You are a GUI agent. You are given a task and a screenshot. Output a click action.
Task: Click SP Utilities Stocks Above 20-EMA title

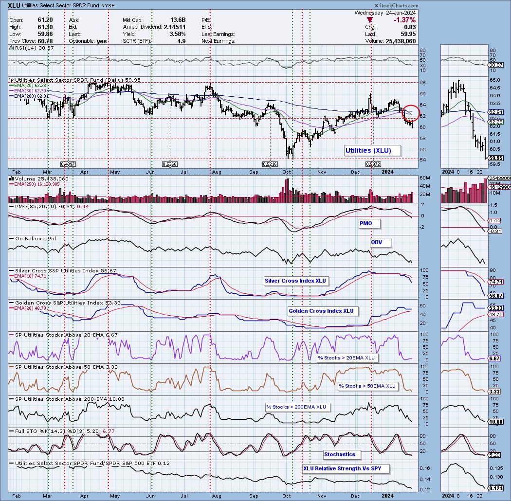tap(64, 335)
